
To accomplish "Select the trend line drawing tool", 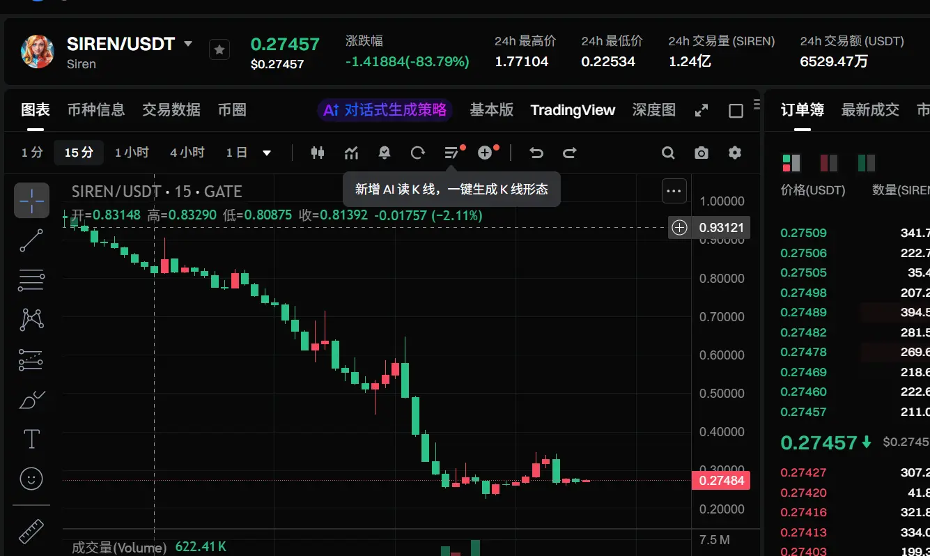I will [x=31, y=240].
